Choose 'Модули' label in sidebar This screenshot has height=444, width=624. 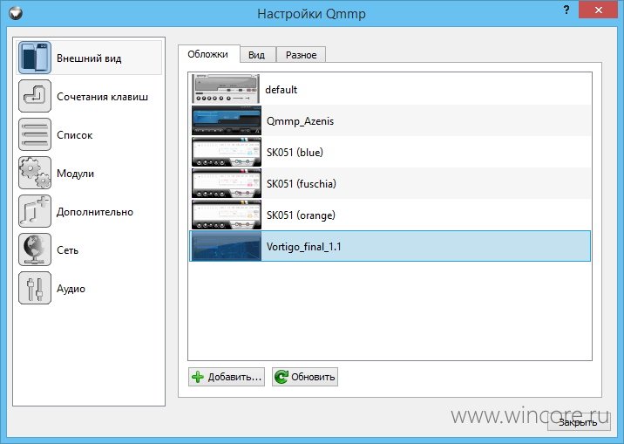[x=75, y=174]
